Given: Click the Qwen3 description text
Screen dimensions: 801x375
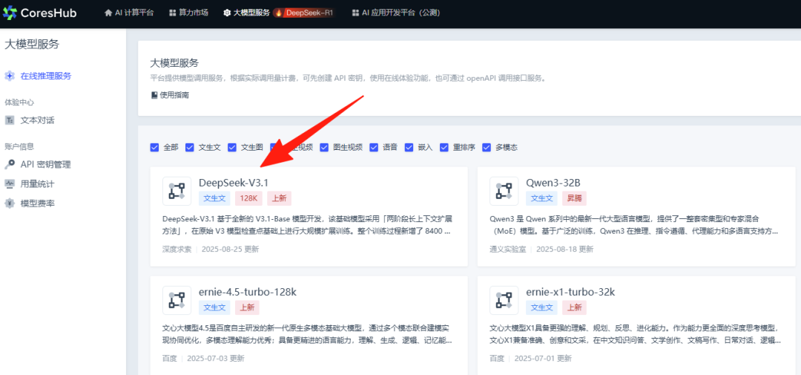Looking at the screenshot, I should click(634, 224).
